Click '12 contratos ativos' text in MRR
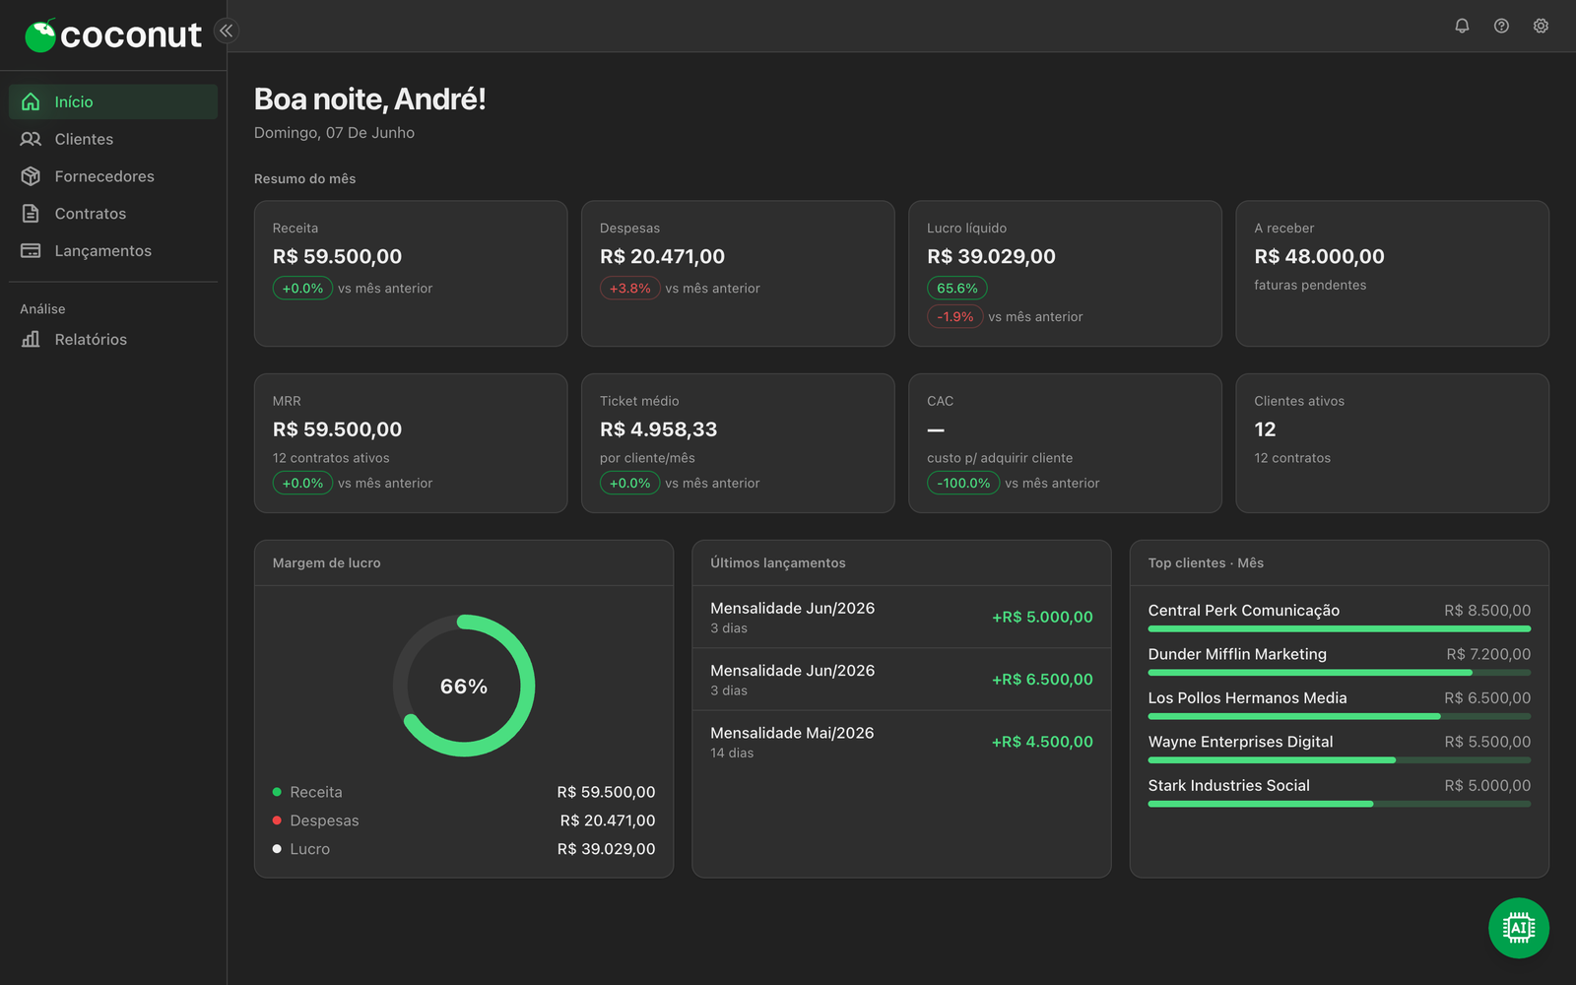Viewport: 1576px width, 985px height. click(x=331, y=458)
